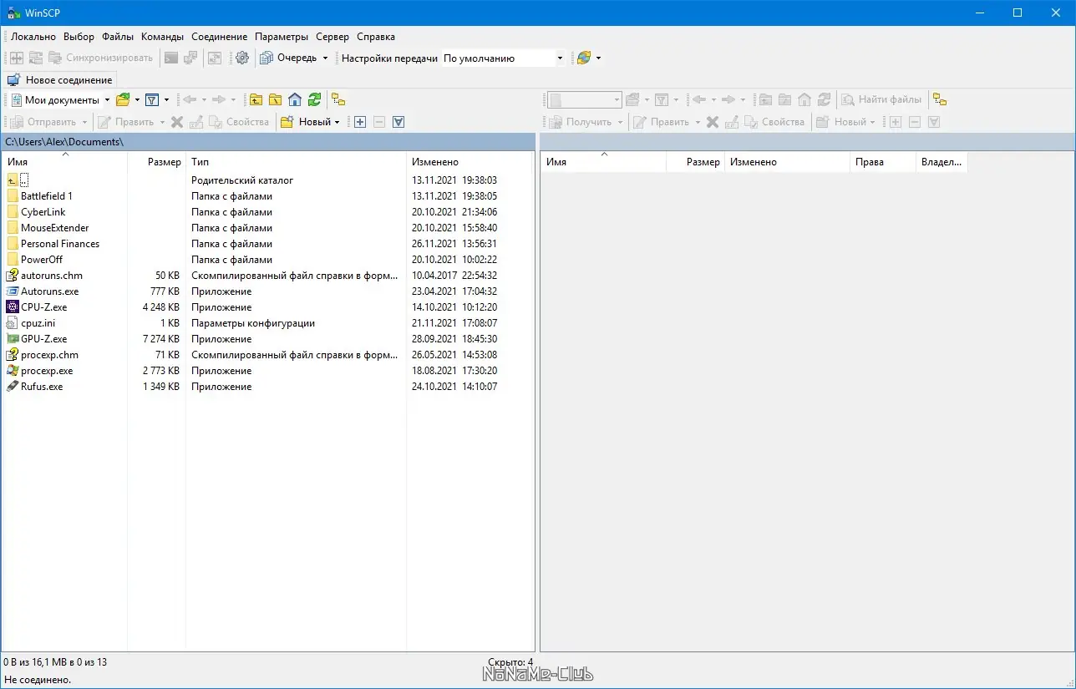The height and width of the screenshot is (689, 1076).
Task: Click Rufus.exe size value 1 349 KB
Action: coord(161,387)
